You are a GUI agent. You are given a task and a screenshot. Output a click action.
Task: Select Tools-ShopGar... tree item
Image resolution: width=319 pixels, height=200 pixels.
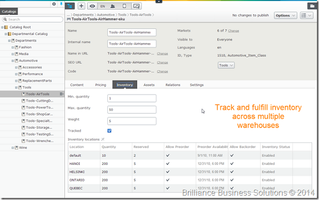click(39, 114)
